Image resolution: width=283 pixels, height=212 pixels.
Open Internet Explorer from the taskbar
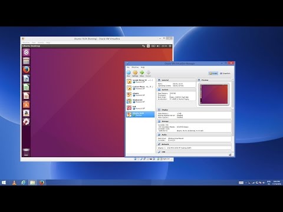pos(24,183)
